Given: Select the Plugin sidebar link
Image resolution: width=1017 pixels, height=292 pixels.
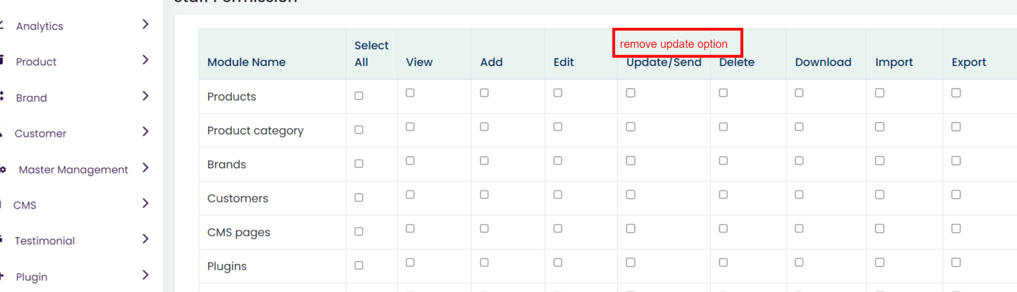Looking at the screenshot, I should tap(32, 277).
